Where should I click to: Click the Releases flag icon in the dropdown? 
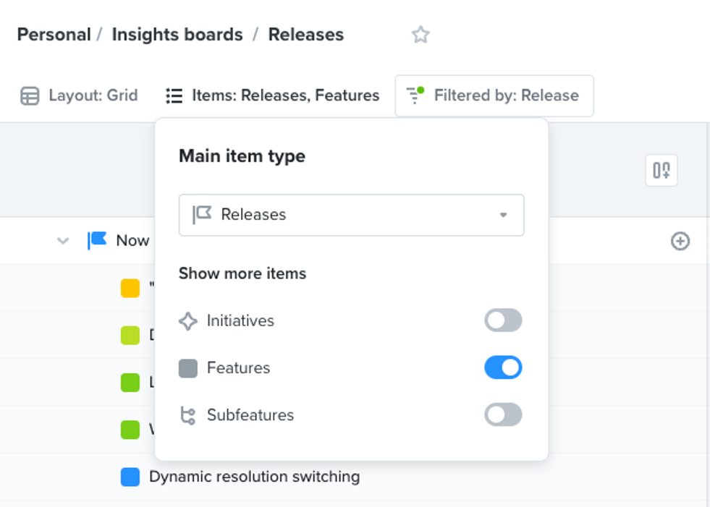(x=205, y=215)
